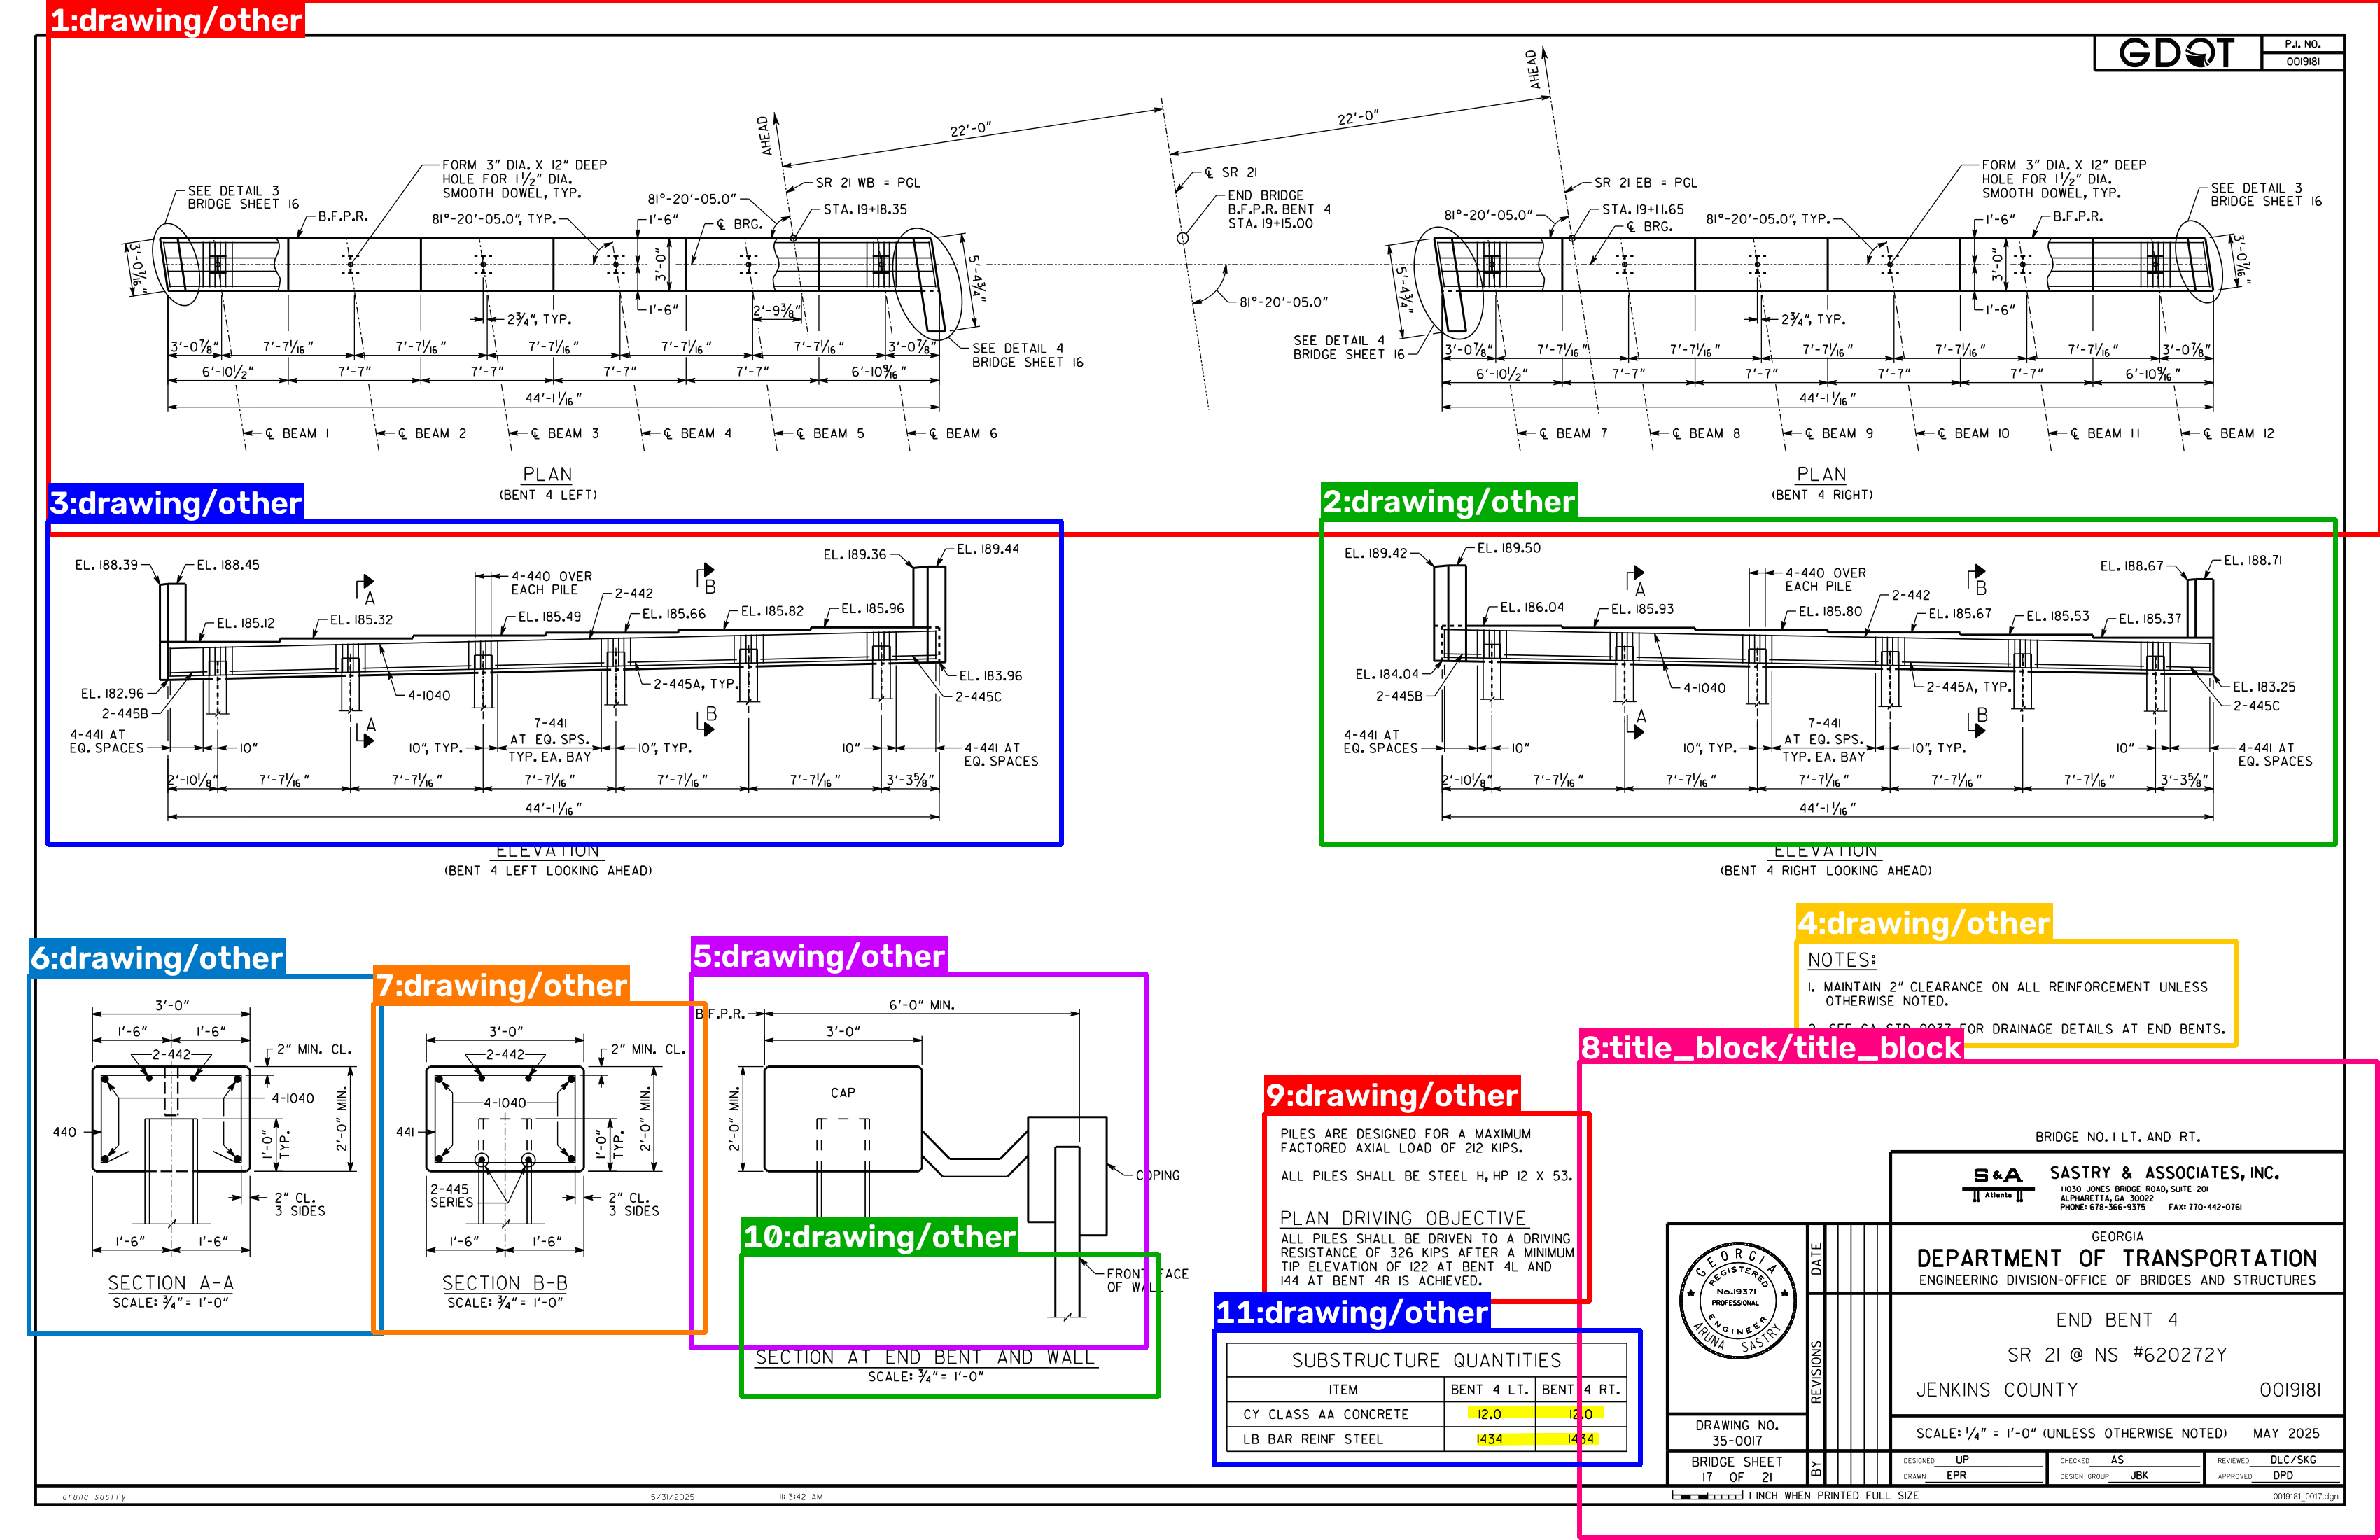The height and width of the screenshot is (1540, 2380).
Task: Click the title block SCALE note
Action: [2071, 1434]
